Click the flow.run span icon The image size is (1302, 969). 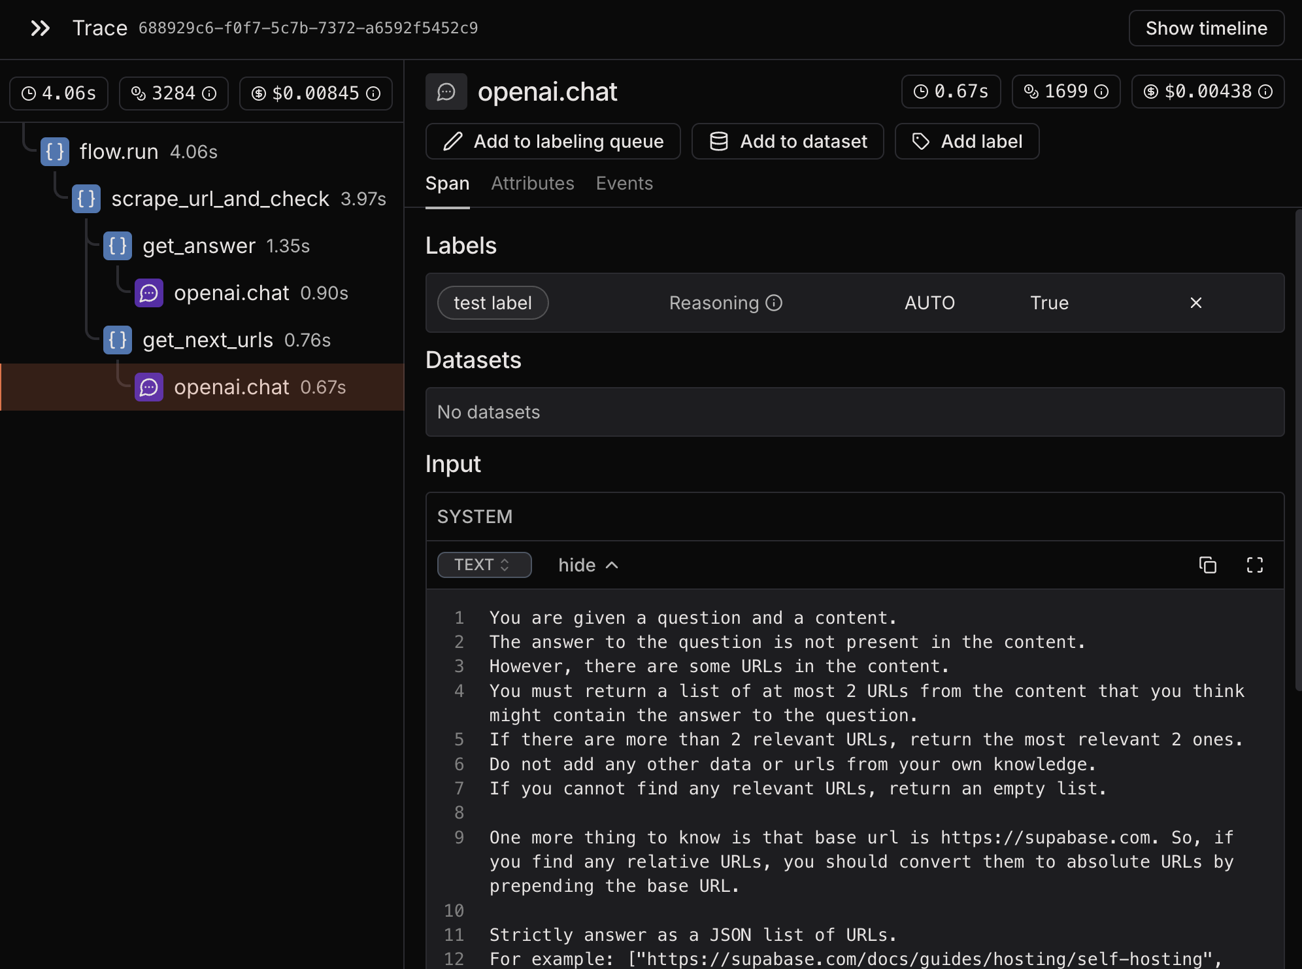(x=55, y=152)
